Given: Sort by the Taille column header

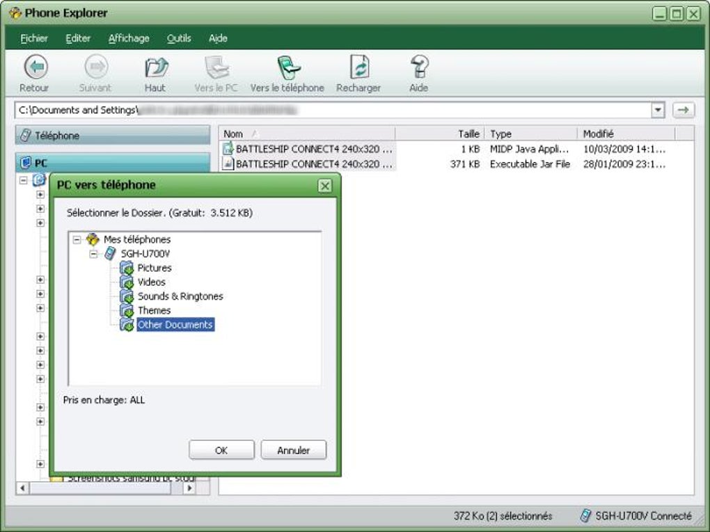Looking at the screenshot, I should click(440, 134).
